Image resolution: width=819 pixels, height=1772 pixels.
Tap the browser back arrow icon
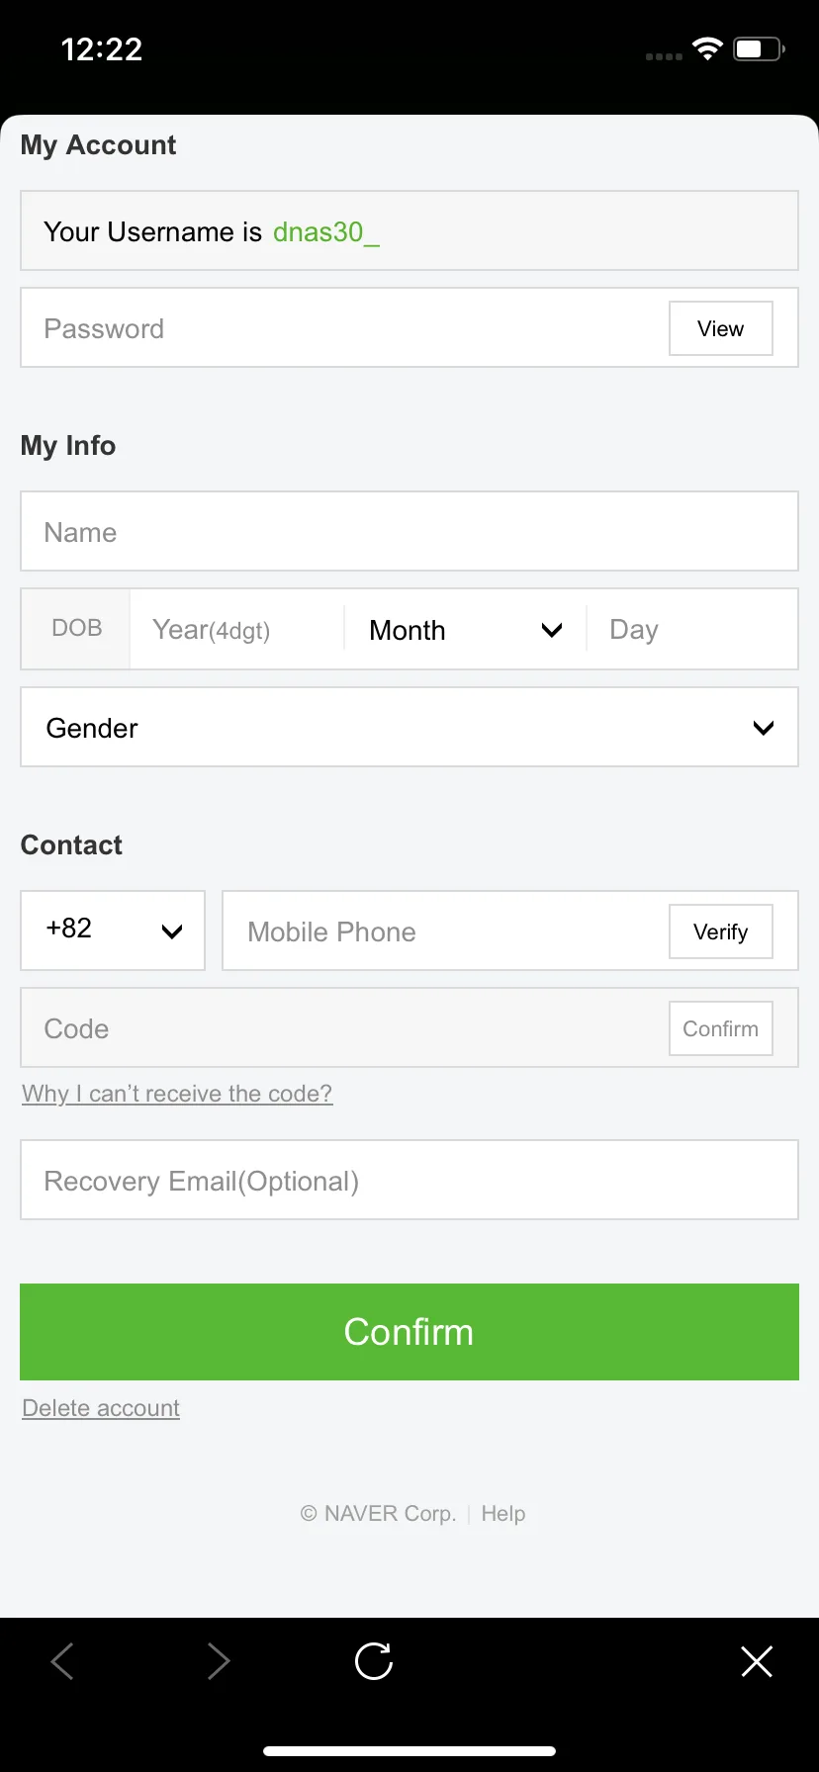pos(62,1661)
